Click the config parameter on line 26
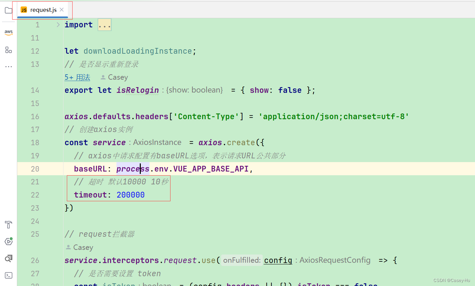475x286 pixels. [278, 260]
